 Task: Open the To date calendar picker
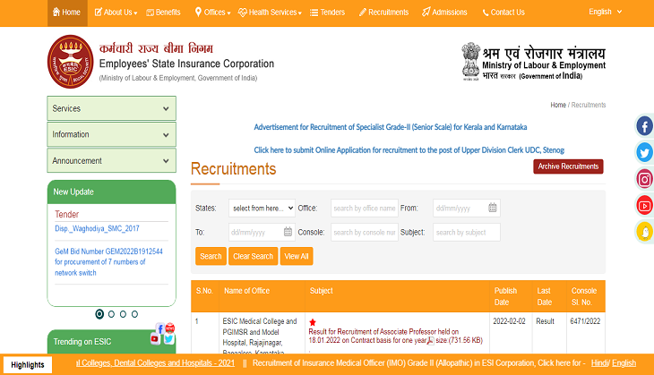pos(288,232)
